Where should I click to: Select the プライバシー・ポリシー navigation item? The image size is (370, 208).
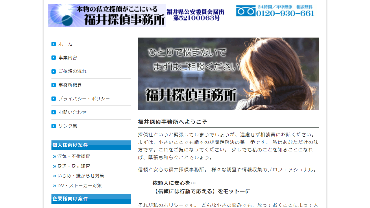click(x=84, y=99)
